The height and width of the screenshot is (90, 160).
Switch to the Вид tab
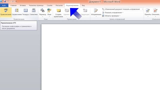tap(83, 5)
